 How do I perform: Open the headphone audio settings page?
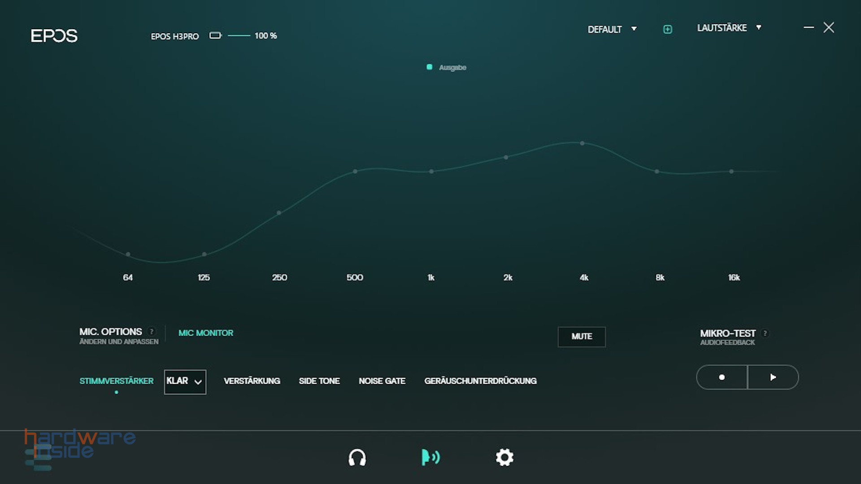tap(357, 458)
